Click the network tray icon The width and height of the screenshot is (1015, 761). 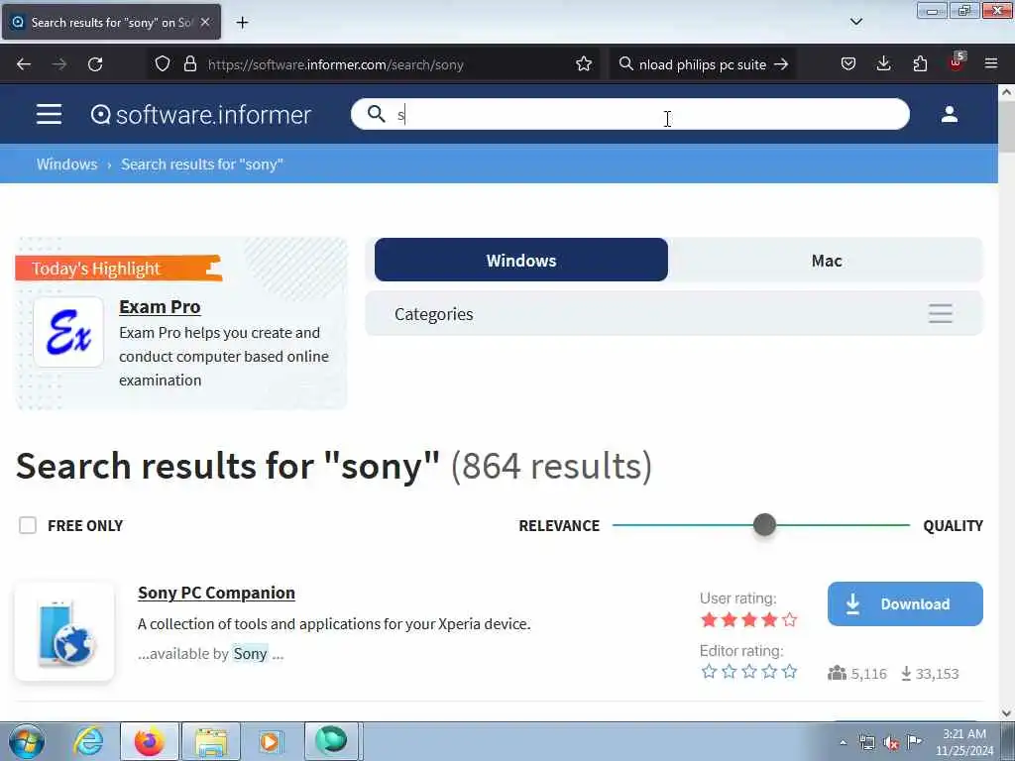[866, 742]
